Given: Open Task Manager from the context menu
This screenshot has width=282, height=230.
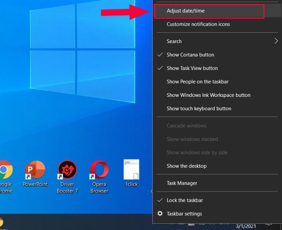Looking at the screenshot, I should click(182, 183).
